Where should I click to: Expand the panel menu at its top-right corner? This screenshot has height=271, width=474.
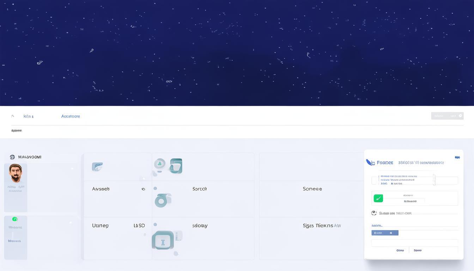pyautogui.click(x=457, y=157)
